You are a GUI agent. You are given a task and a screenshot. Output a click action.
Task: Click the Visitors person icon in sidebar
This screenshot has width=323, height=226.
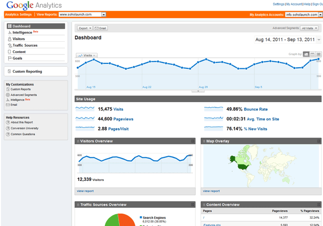click(x=9, y=39)
